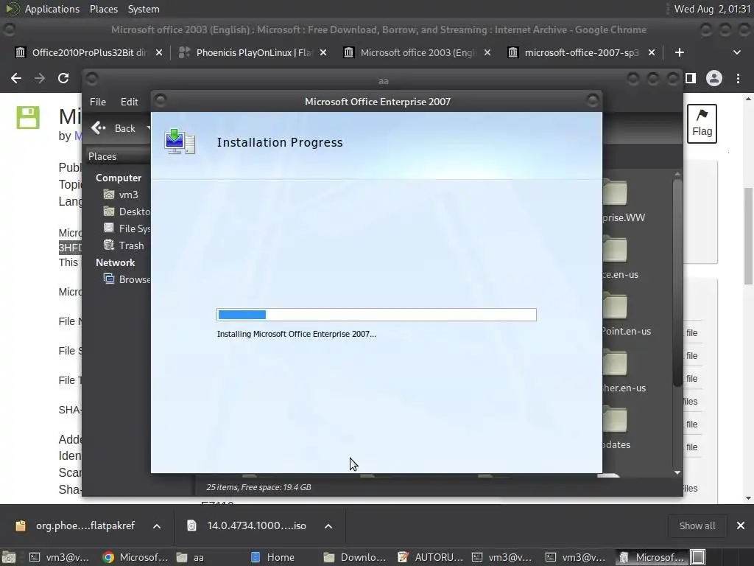This screenshot has width=754, height=566.
Task: Click the Places sidebar header
Action: pos(119,156)
